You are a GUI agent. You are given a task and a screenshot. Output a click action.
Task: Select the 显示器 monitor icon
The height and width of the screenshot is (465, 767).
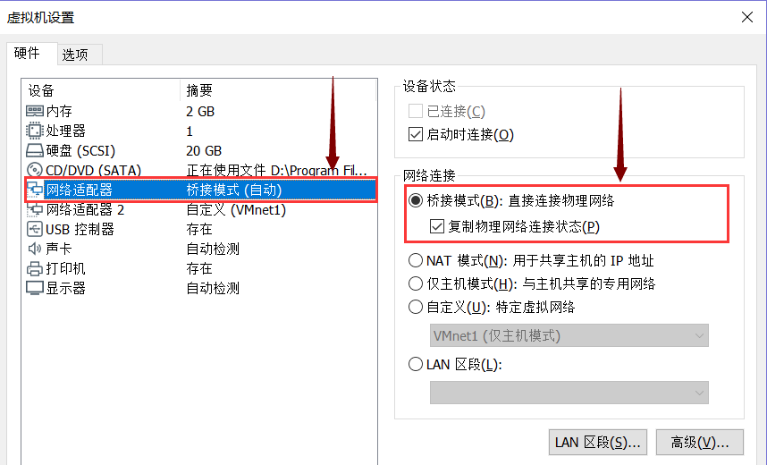tap(35, 288)
